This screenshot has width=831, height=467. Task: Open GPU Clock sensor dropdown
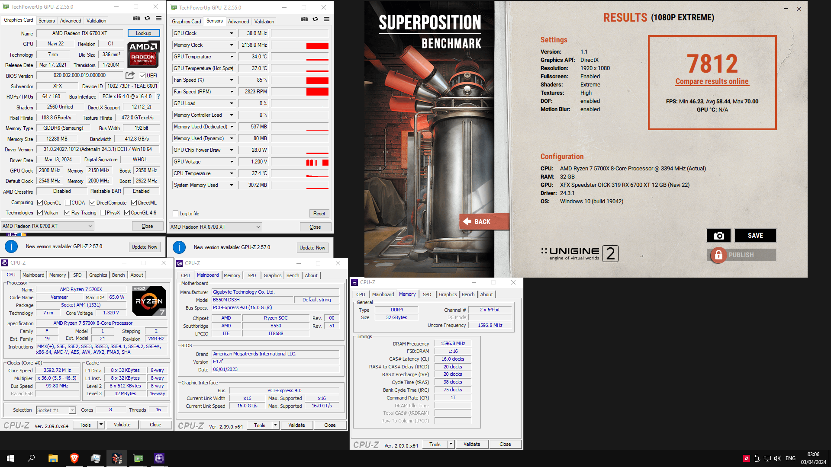232,33
